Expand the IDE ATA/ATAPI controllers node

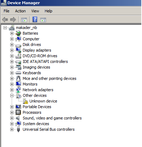[12, 61]
